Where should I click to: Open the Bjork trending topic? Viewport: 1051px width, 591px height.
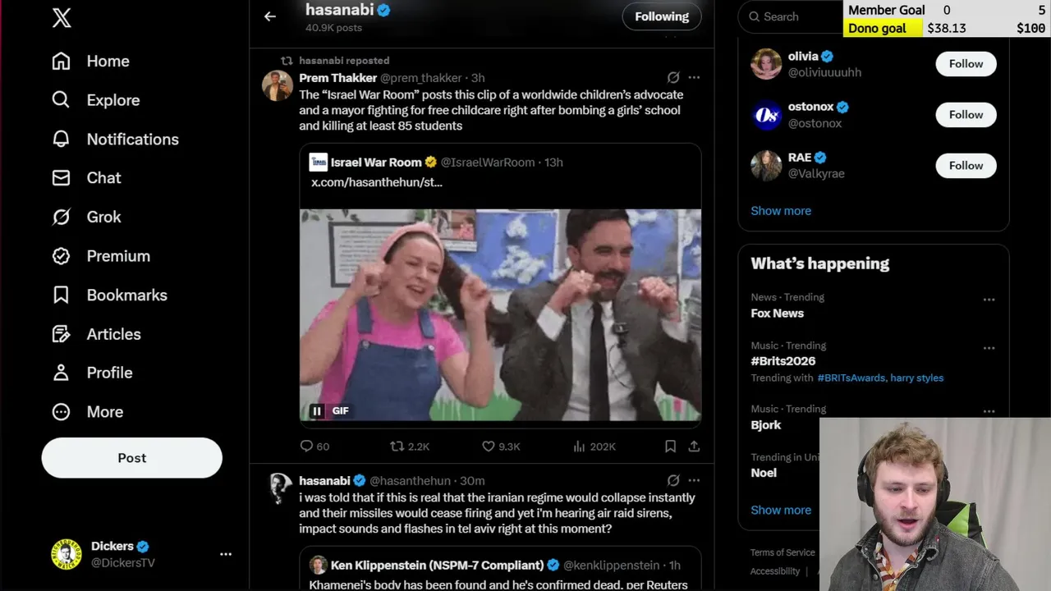(x=765, y=425)
